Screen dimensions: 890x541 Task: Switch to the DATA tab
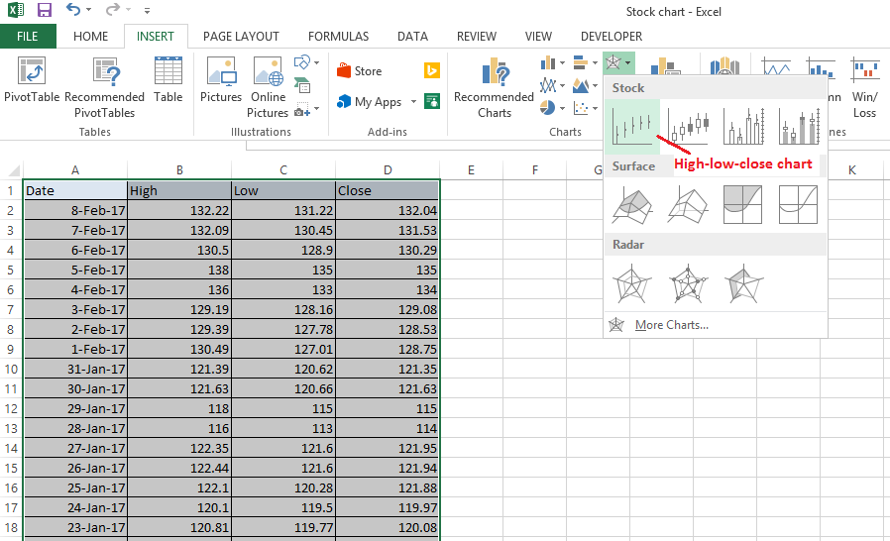(x=412, y=37)
